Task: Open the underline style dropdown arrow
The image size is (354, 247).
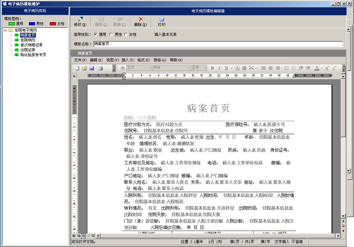Action: (231, 68)
